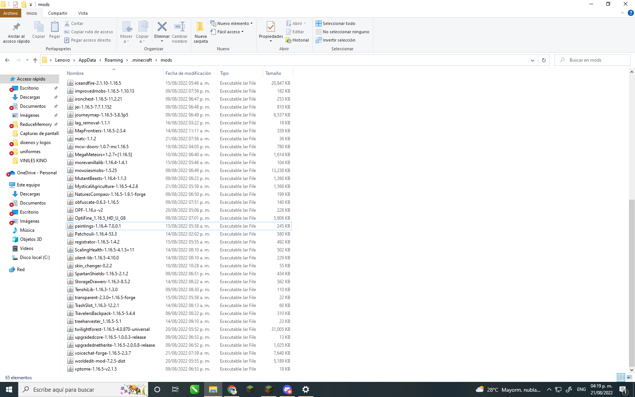The width and height of the screenshot is (635, 397).
Task: Open recent locations dropdown arrow
Action: (27, 60)
